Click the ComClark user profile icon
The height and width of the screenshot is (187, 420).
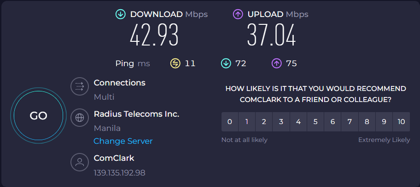79,162
